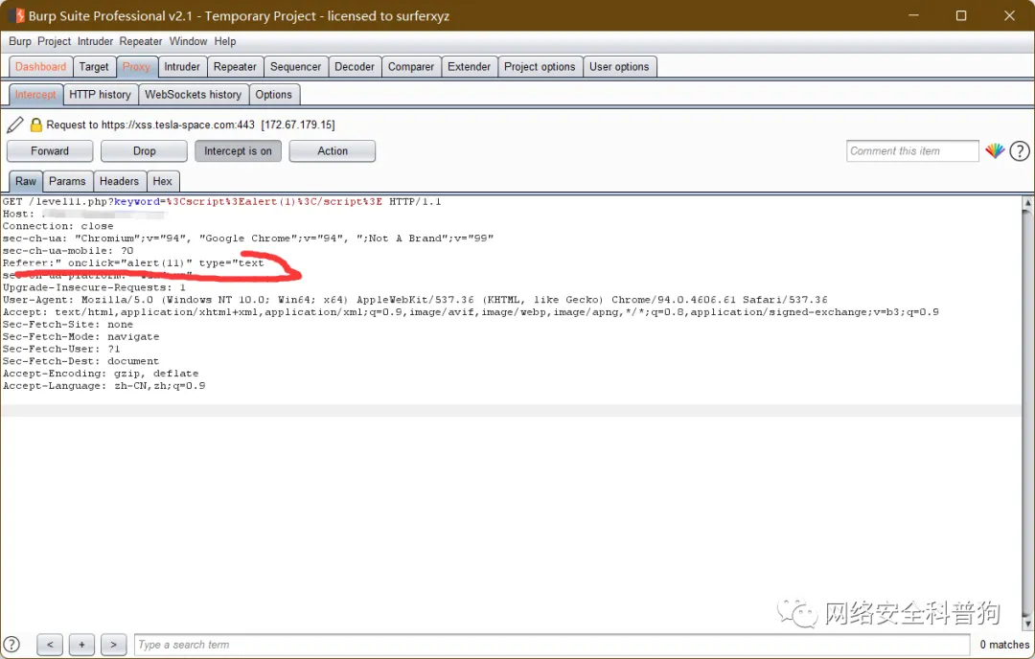This screenshot has height=659, width=1035.
Task: Switch to the Intruder tab
Action: click(x=182, y=67)
